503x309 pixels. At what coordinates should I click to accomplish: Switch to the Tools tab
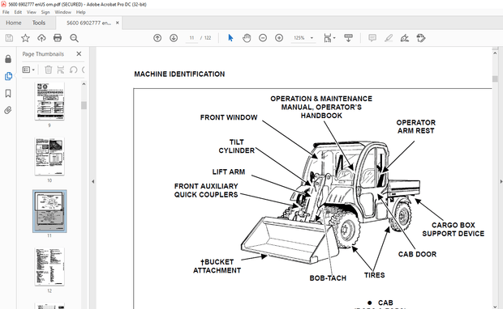coord(39,23)
